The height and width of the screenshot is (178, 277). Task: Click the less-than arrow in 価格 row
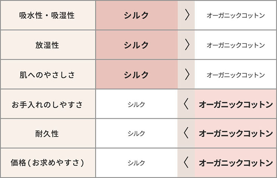click(186, 163)
